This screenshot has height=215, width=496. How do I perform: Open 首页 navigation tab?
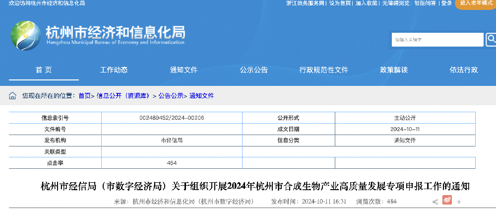pos(44,70)
